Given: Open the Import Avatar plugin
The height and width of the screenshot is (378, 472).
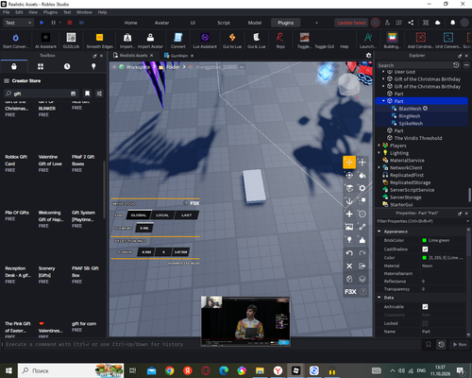Looking at the screenshot, I should pos(150,41).
